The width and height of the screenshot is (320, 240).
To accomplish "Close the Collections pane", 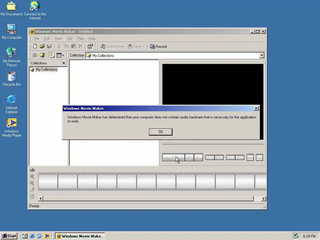I will 64,63.
